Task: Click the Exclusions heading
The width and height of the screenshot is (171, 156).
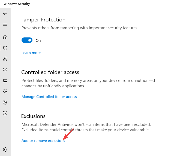Action: pos(33,116)
